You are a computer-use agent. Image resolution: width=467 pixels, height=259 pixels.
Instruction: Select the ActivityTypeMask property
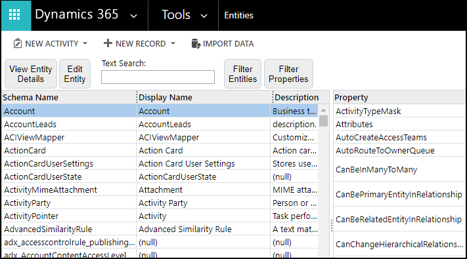coord(400,111)
